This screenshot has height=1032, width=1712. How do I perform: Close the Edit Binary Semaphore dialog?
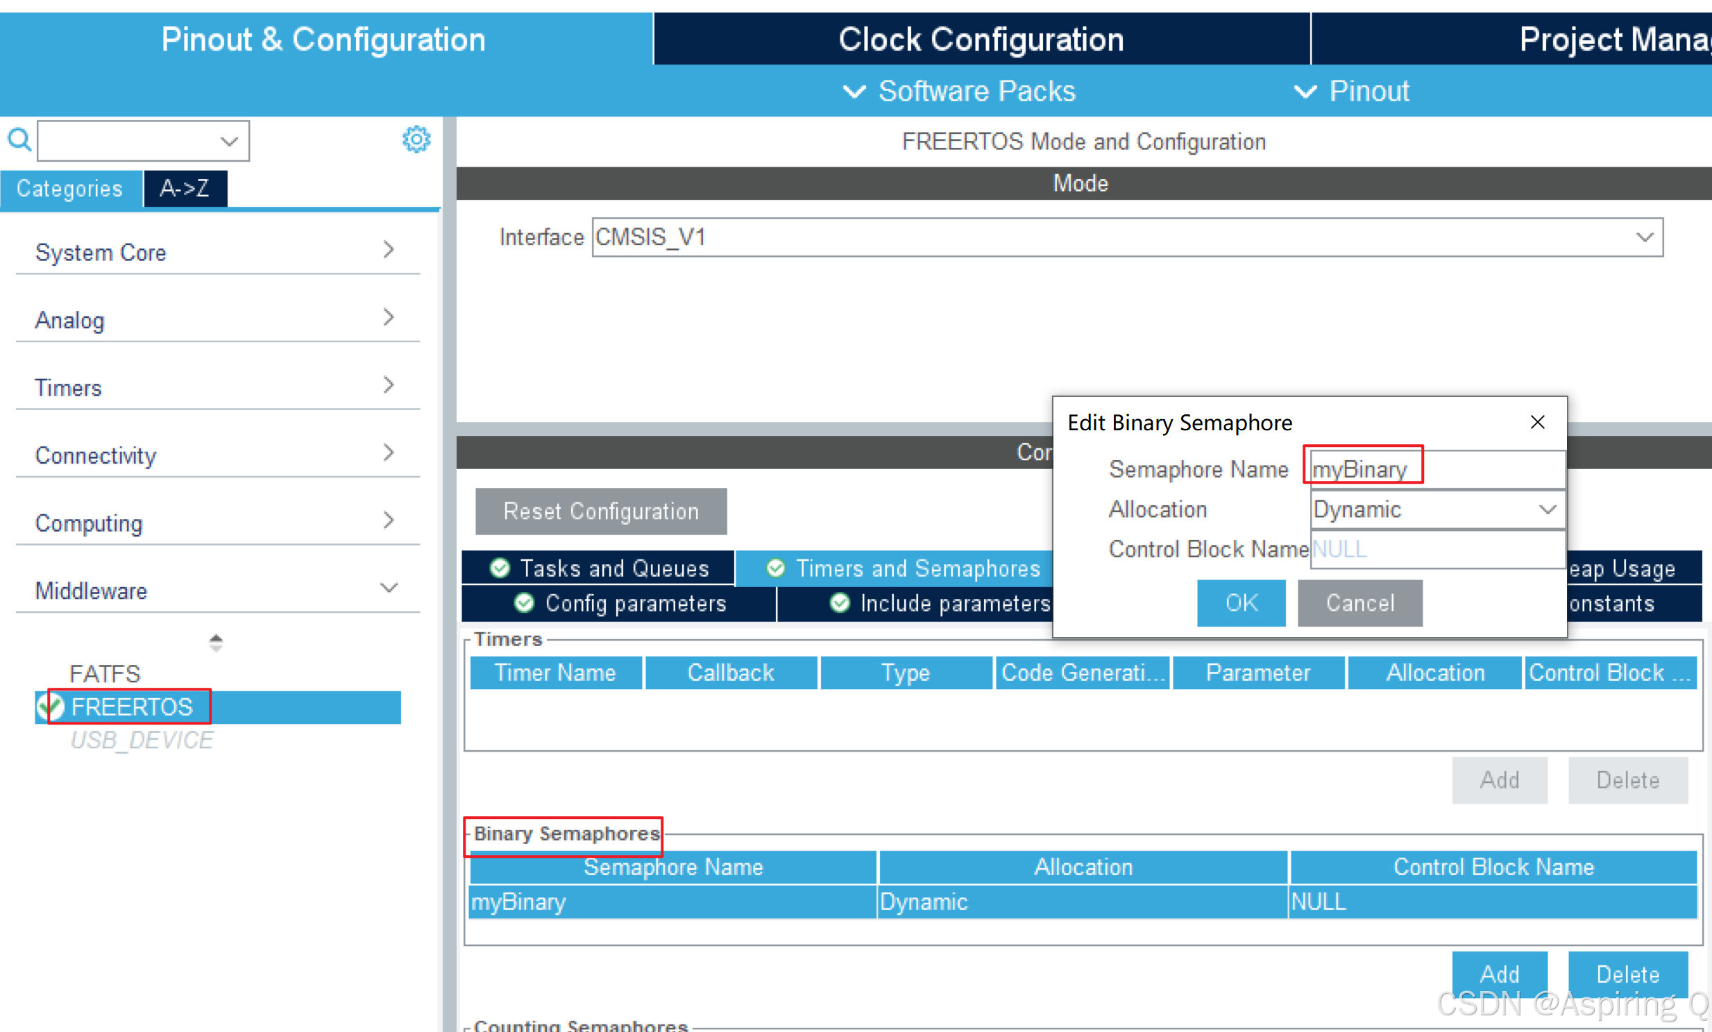[x=1537, y=423]
